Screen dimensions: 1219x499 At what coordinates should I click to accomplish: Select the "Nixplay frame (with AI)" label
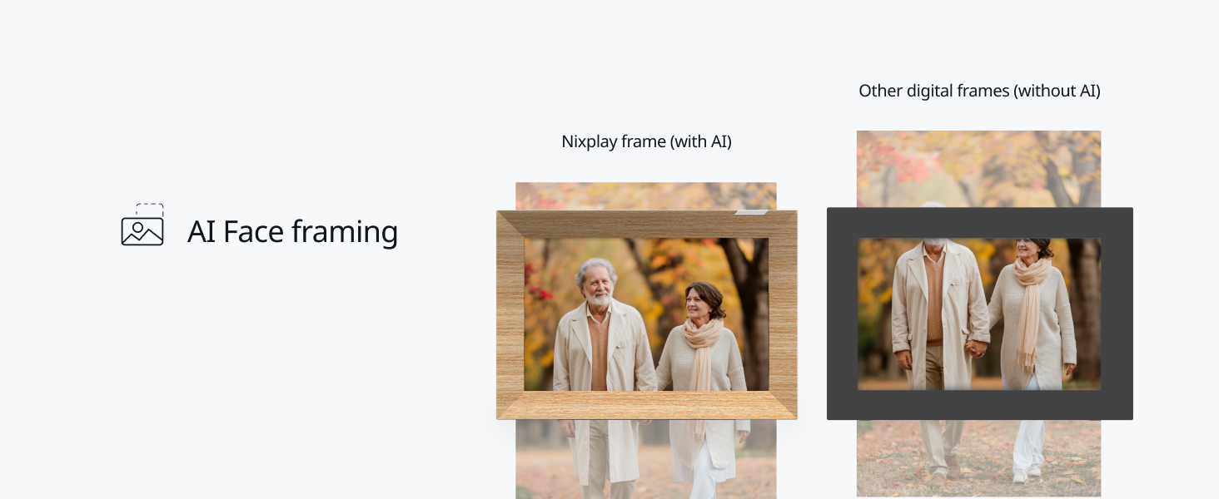(x=646, y=141)
